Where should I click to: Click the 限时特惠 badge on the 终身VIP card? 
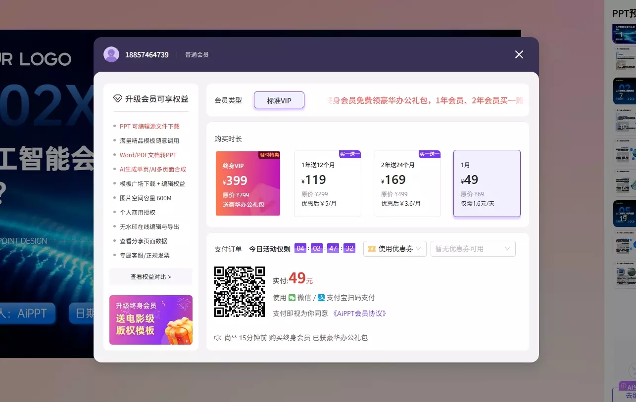pos(269,154)
